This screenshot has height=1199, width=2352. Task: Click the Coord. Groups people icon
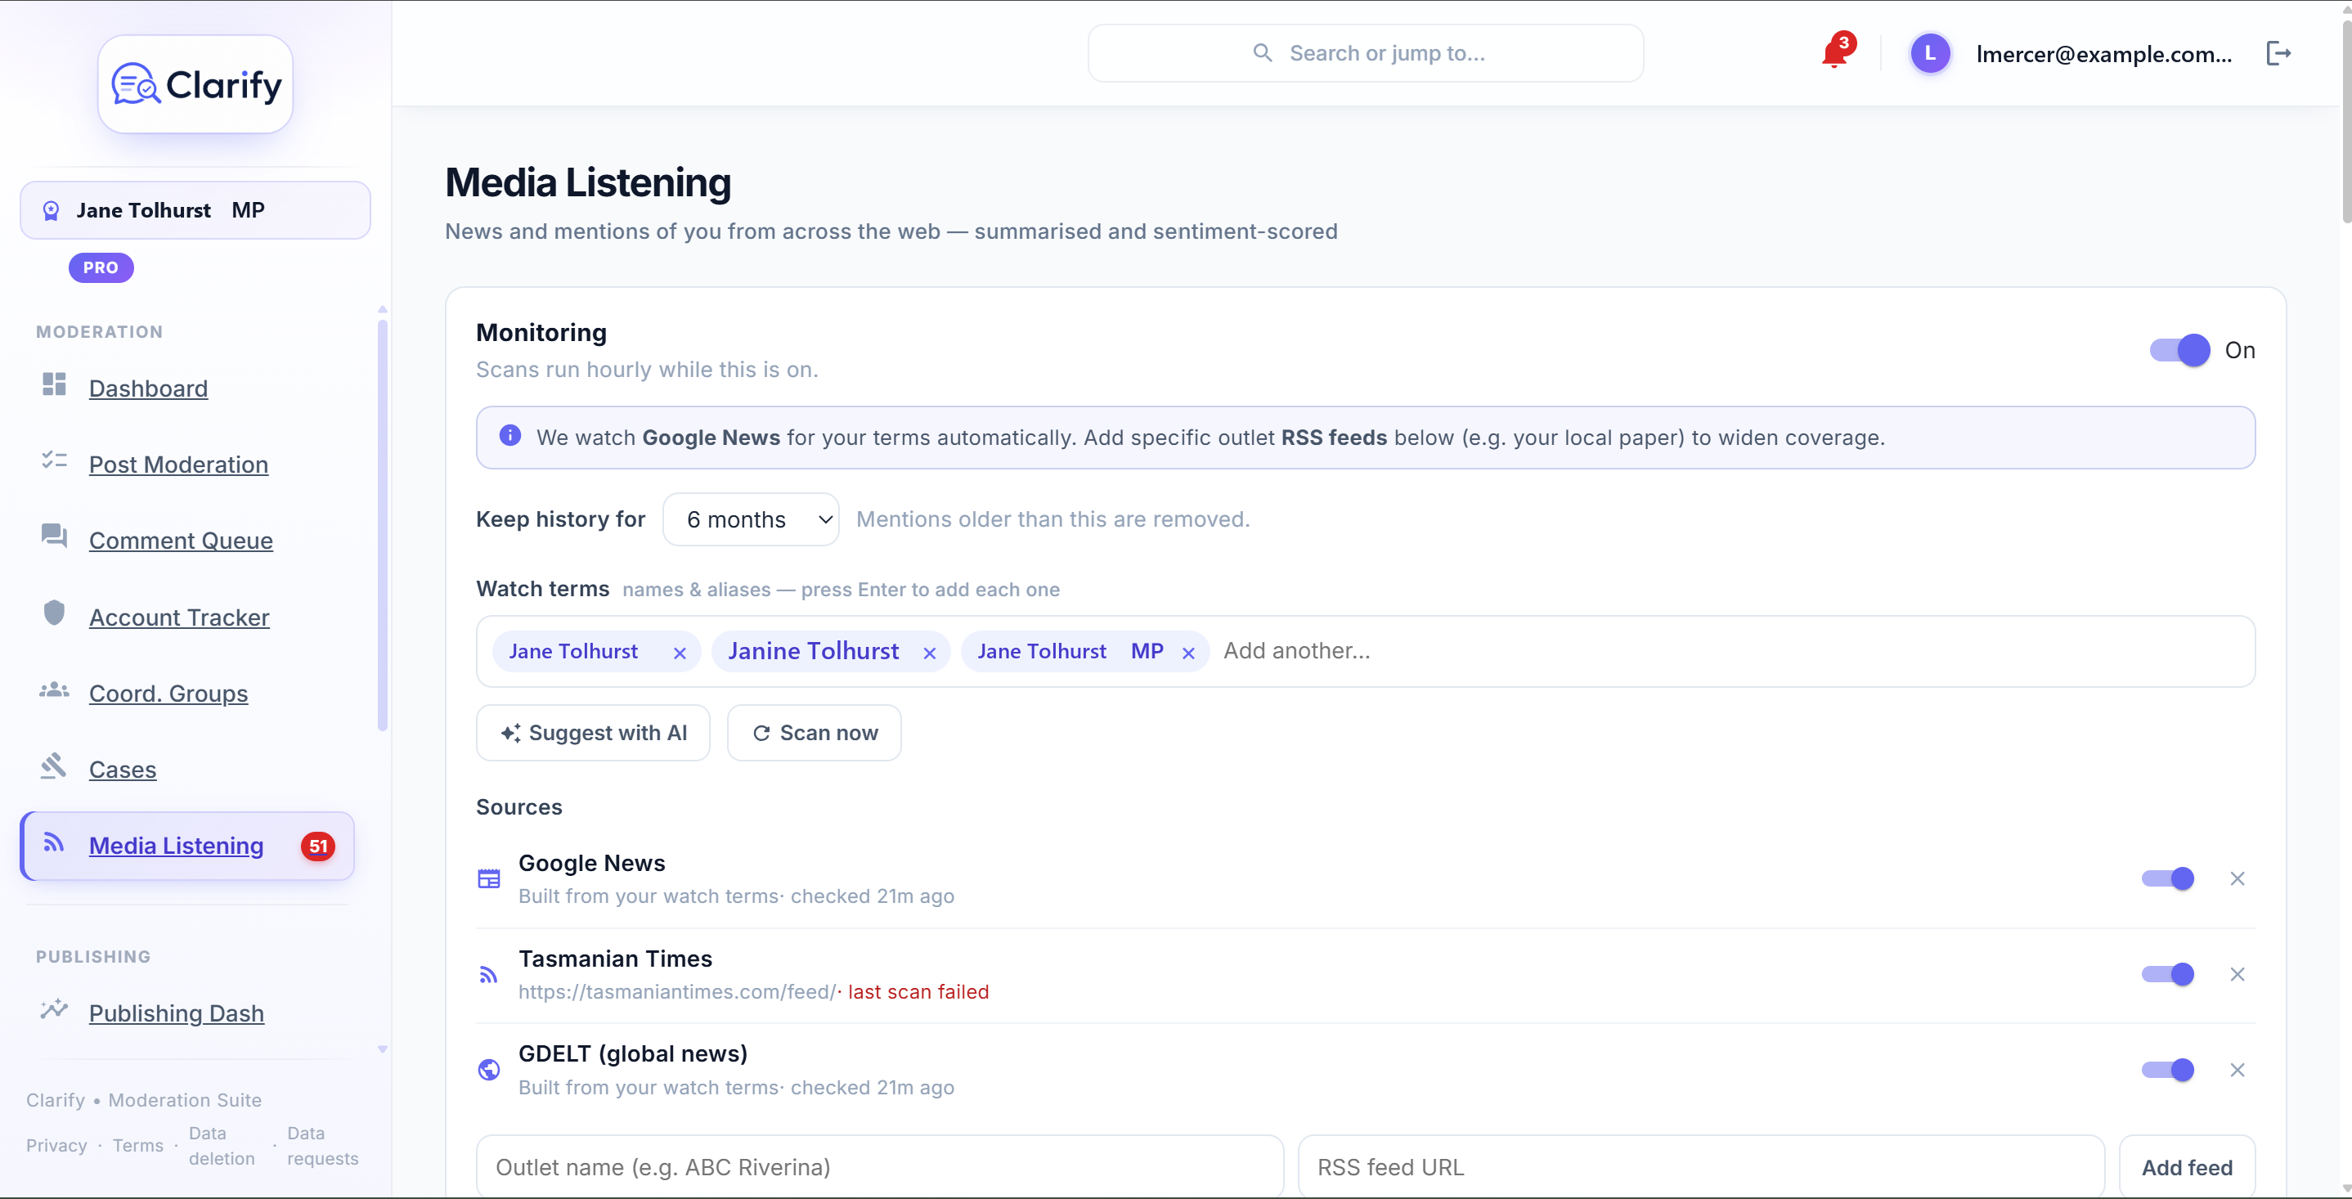coord(54,689)
